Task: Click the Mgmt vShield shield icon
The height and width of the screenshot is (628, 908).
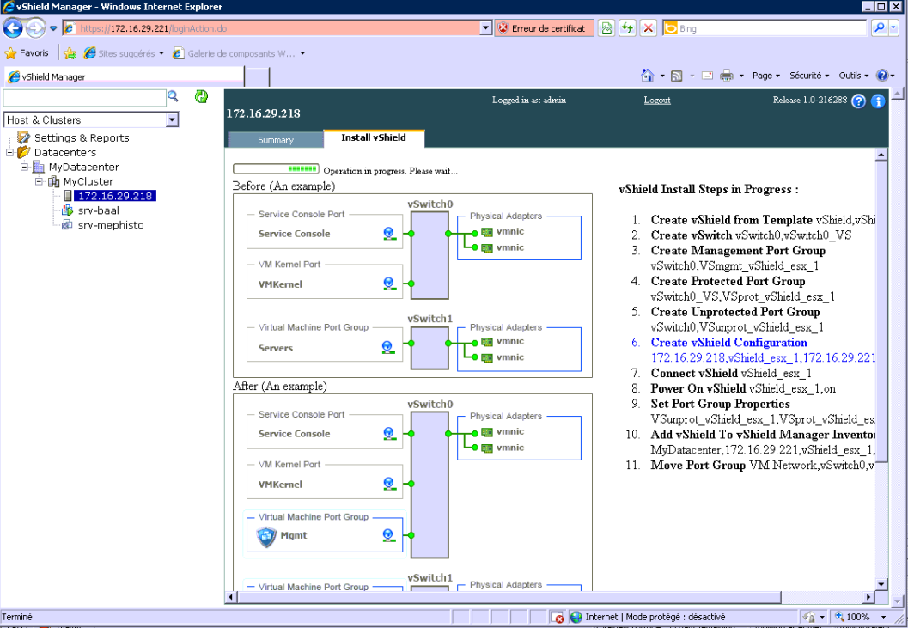Action: [265, 537]
